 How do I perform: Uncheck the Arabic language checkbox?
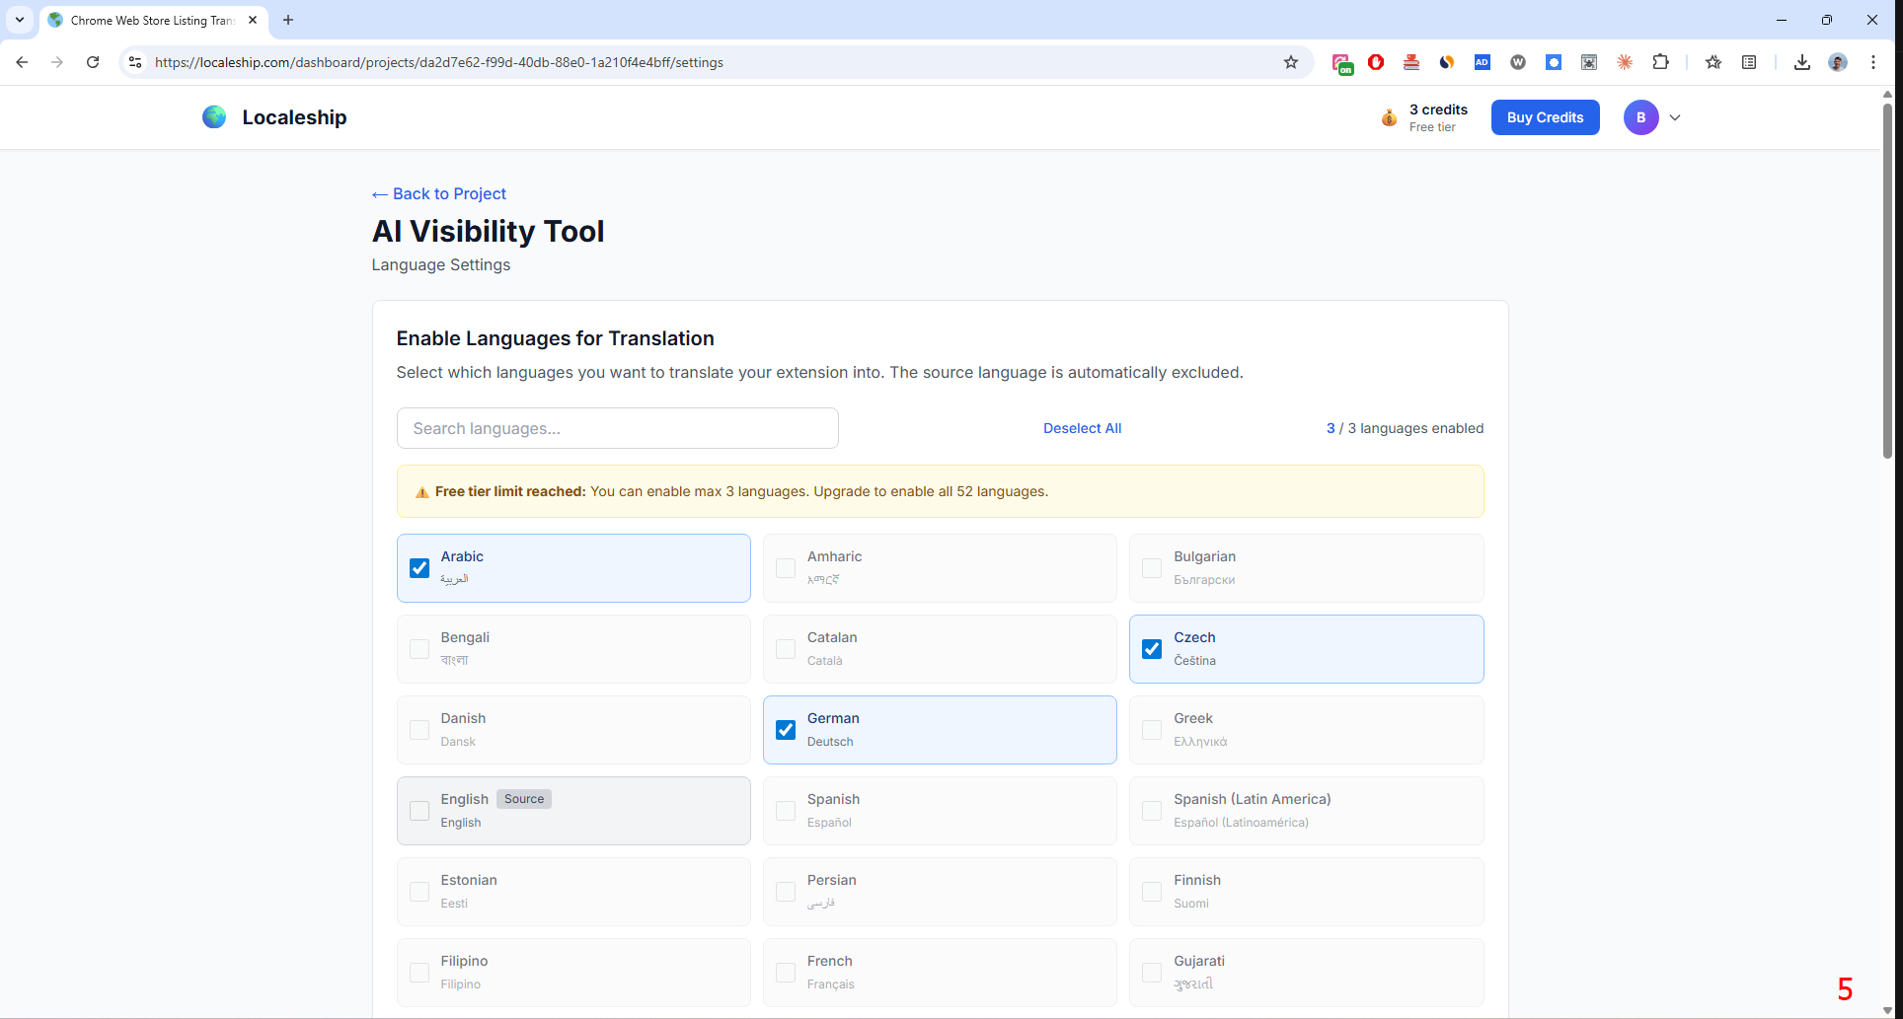tap(419, 567)
